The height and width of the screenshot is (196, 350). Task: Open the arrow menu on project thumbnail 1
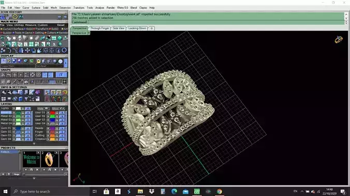(38, 153)
